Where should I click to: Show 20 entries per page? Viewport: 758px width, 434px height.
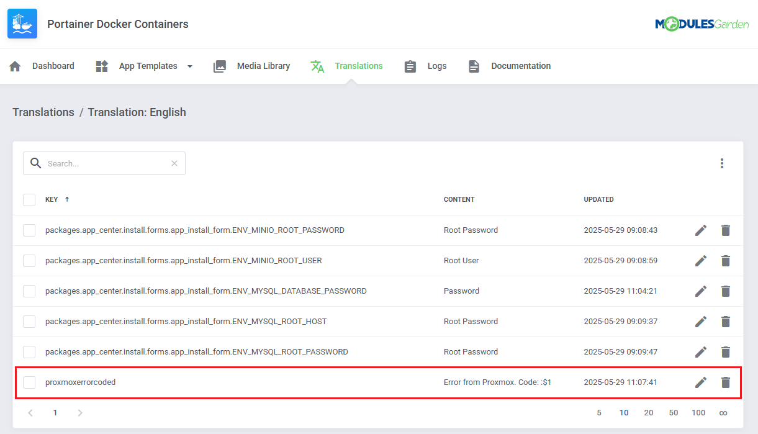pyautogui.click(x=649, y=413)
